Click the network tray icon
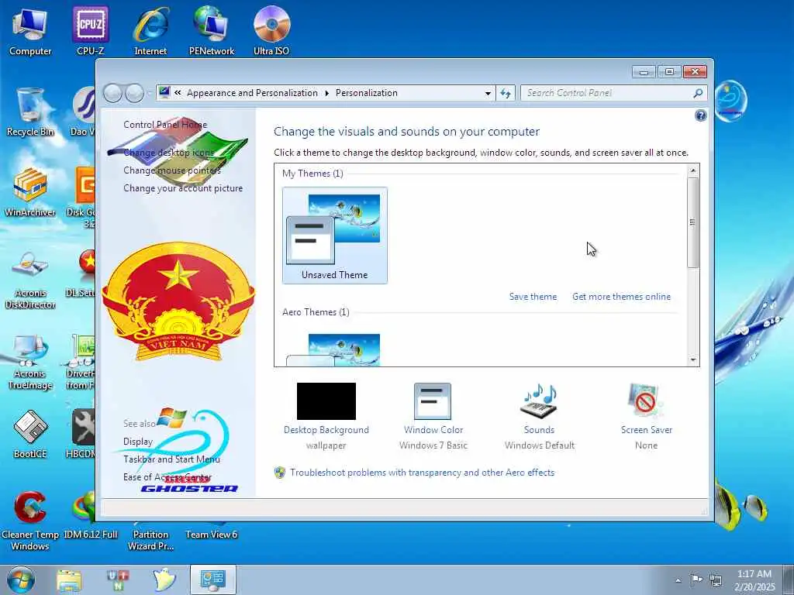This screenshot has height=595, width=794. point(716,580)
